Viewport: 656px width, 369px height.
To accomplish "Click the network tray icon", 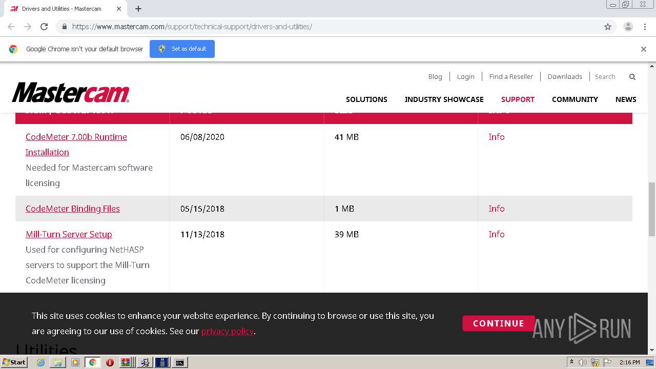I will (x=595, y=362).
